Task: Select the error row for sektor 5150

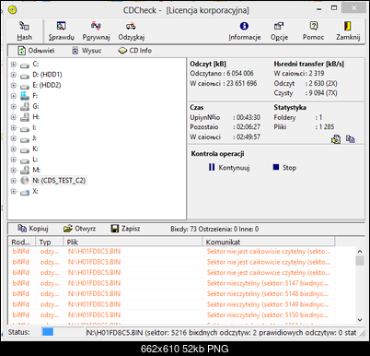Action: point(171,314)
